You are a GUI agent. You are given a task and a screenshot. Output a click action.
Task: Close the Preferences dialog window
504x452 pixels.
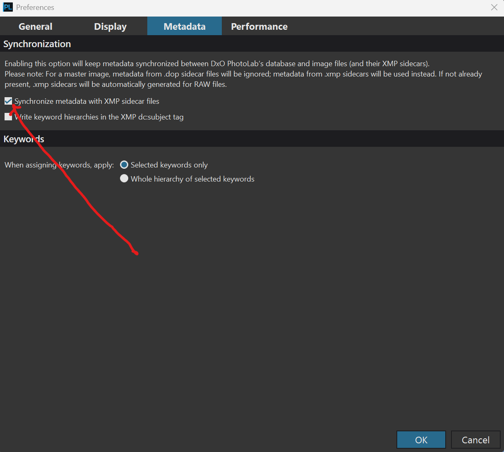[x=494, y=7]
